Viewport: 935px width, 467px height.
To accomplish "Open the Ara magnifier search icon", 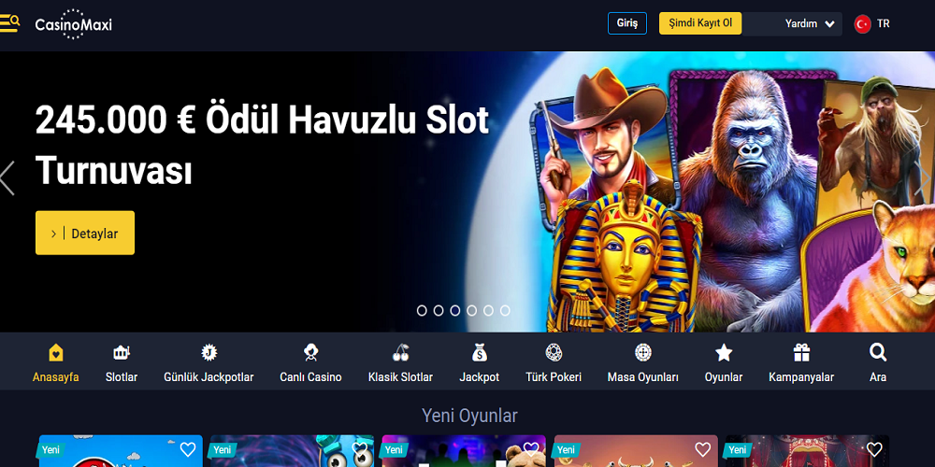I will pos(878,352).
